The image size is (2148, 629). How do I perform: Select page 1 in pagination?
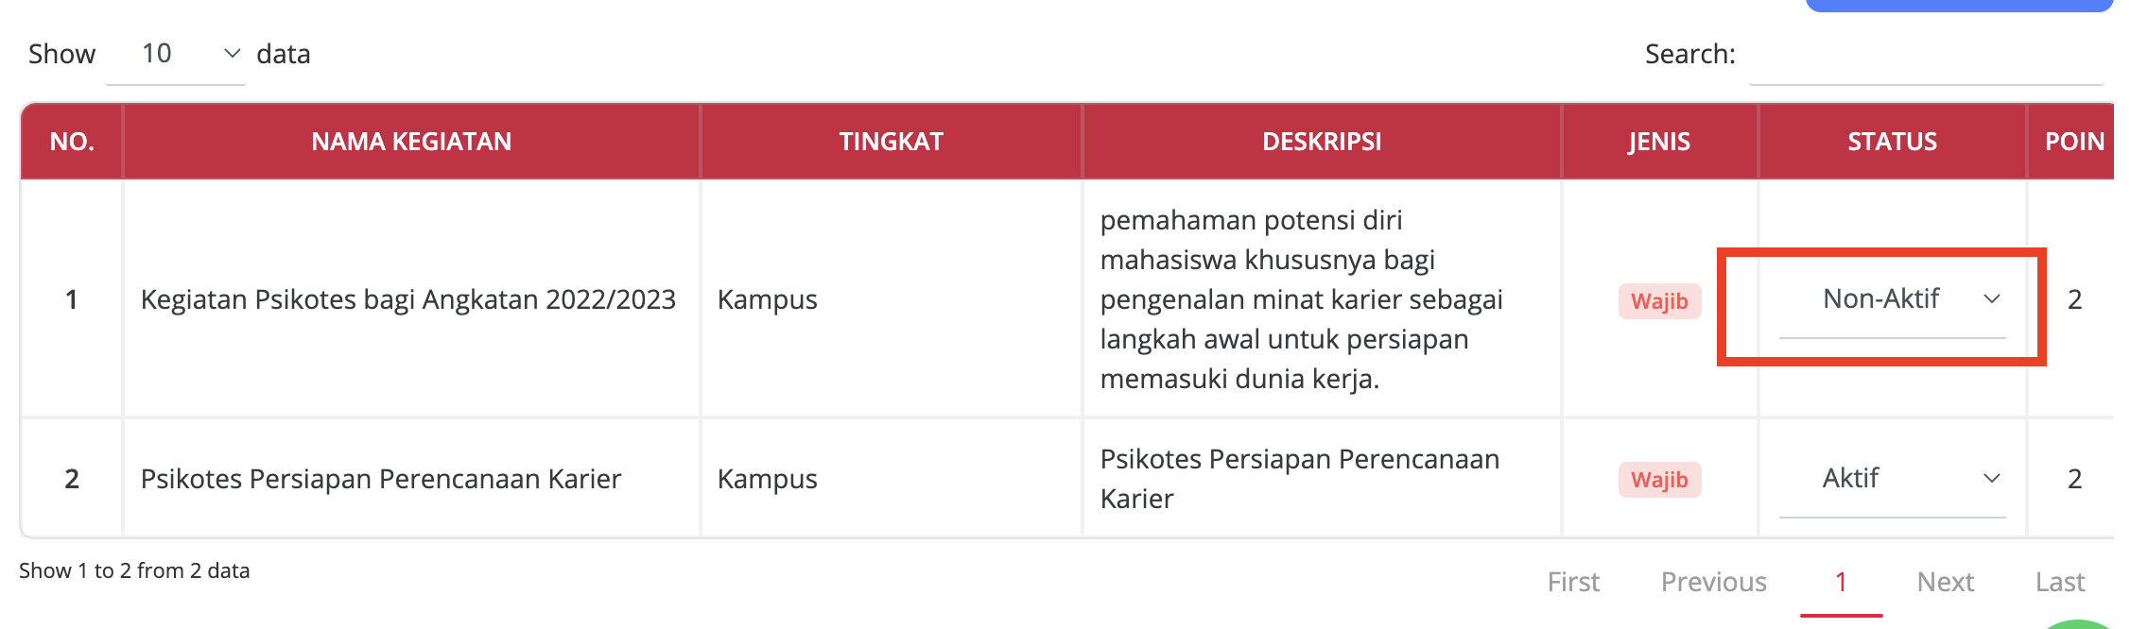click(1841, 582)
